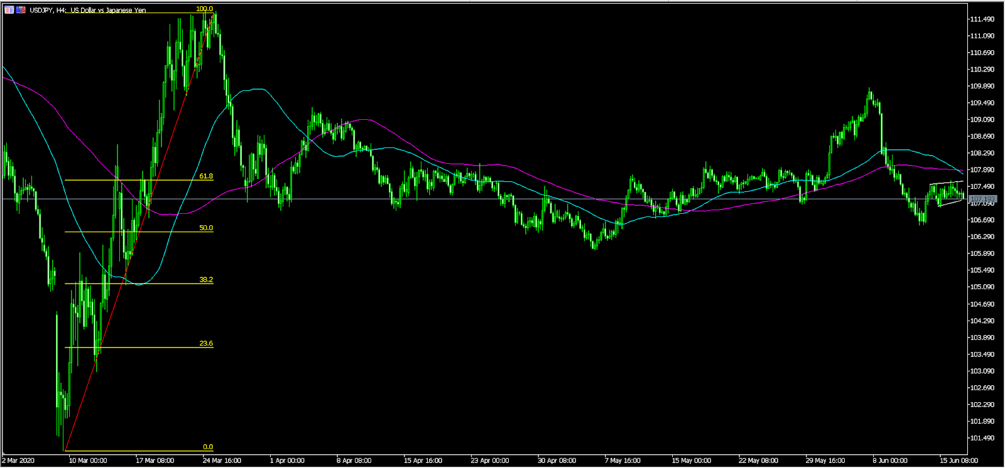Click the 109.890 price scale label
Image resolution: width=1005 pixels, height=468 pixels.
(x=982, y=86)
